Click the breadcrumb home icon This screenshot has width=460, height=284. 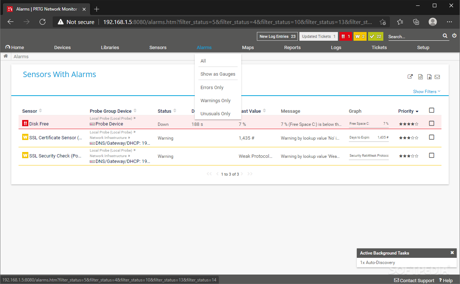point(6,56)
